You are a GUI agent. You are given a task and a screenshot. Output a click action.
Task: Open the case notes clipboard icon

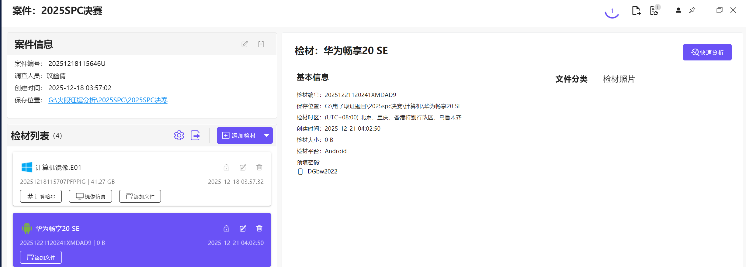(261, 44)
